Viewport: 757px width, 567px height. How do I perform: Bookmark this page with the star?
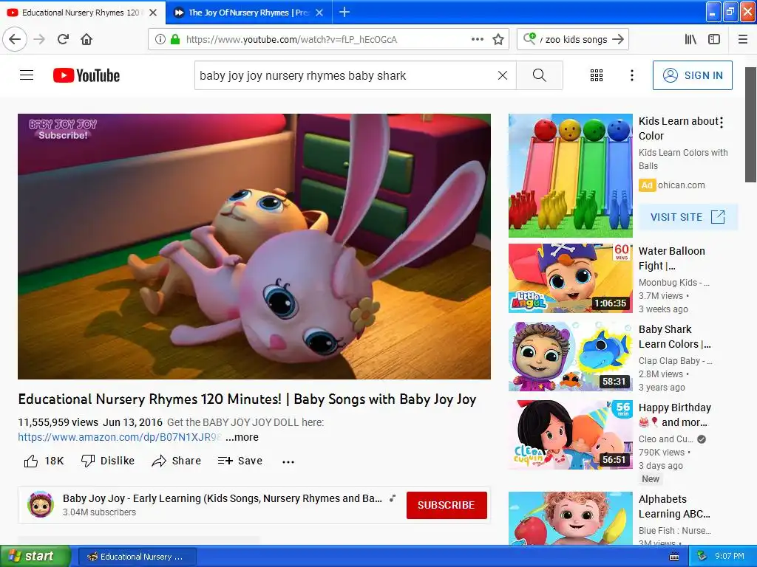pyautogui.click(x=498, y=39)
